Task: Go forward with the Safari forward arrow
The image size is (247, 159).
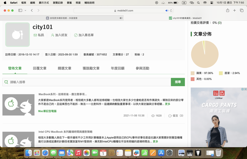Action: pyautogui.click(x=38, y=11)
